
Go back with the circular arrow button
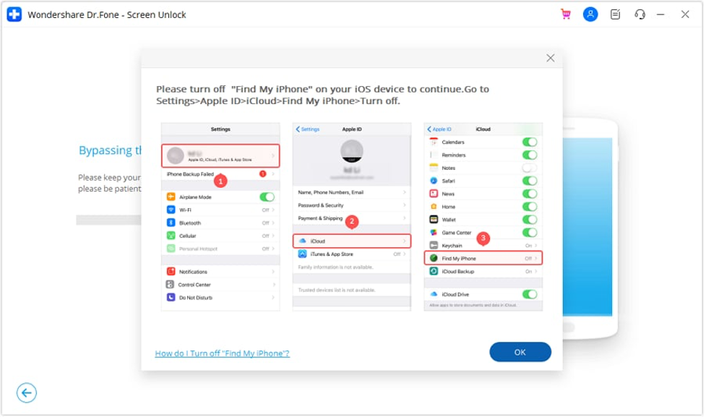(27, 392)
